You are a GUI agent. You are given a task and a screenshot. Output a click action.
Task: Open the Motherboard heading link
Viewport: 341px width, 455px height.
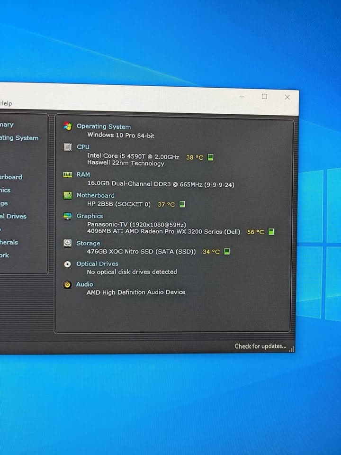tap(95, 195)
